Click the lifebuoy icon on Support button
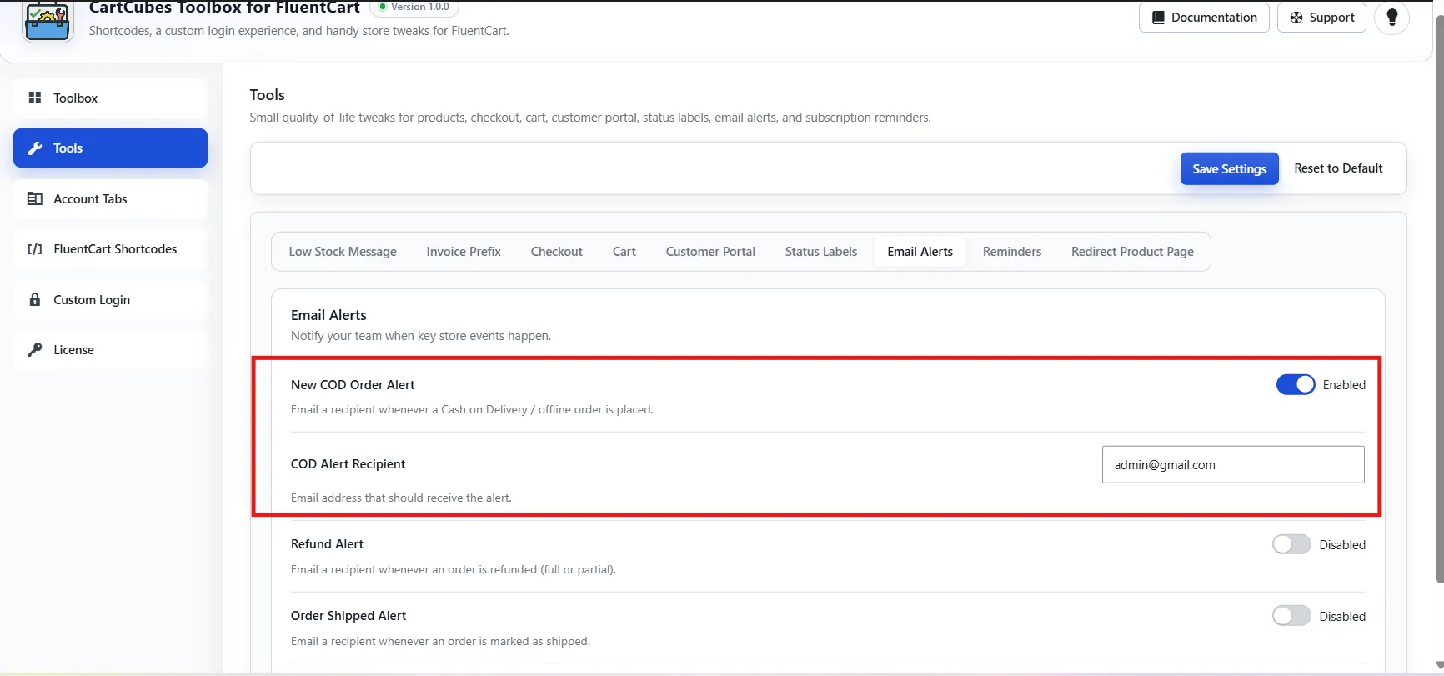The width and height of the screenshot is (1444, 676). click(x=1296, y=18)
